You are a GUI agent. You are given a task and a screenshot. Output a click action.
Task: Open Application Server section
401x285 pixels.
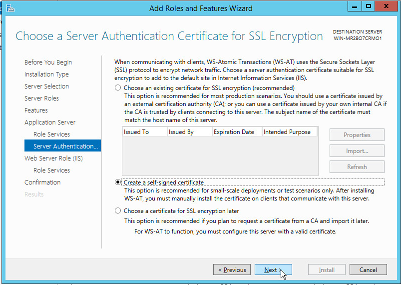point(50,122)
